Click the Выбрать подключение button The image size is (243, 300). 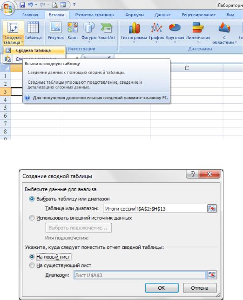pyautogui.click(x=79, y=228)
